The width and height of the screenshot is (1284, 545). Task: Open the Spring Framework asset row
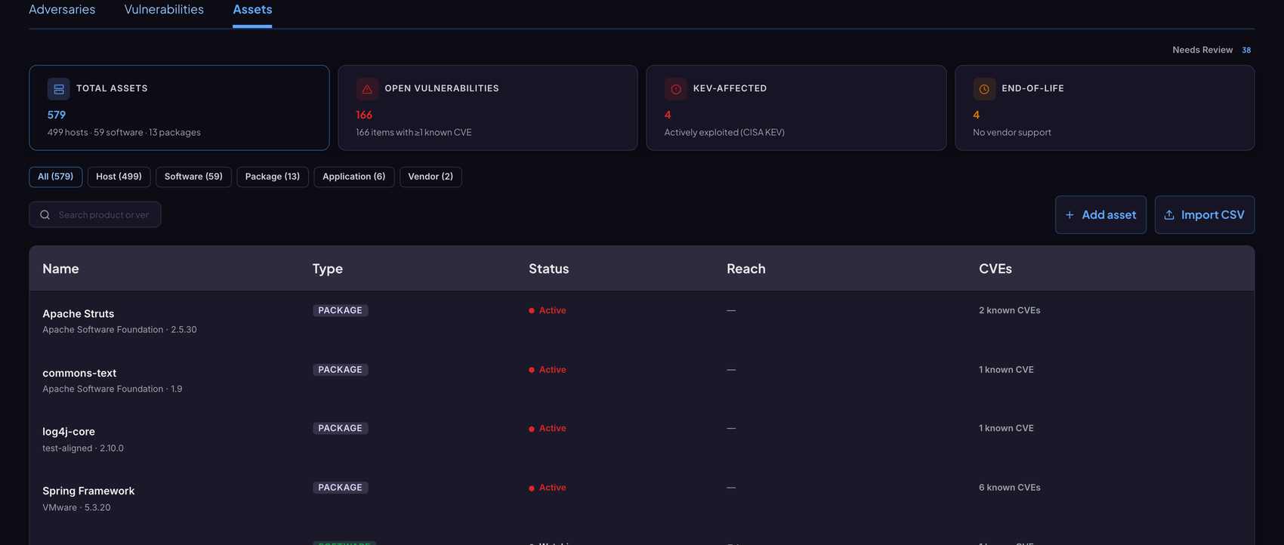click(x=642, y=498)
